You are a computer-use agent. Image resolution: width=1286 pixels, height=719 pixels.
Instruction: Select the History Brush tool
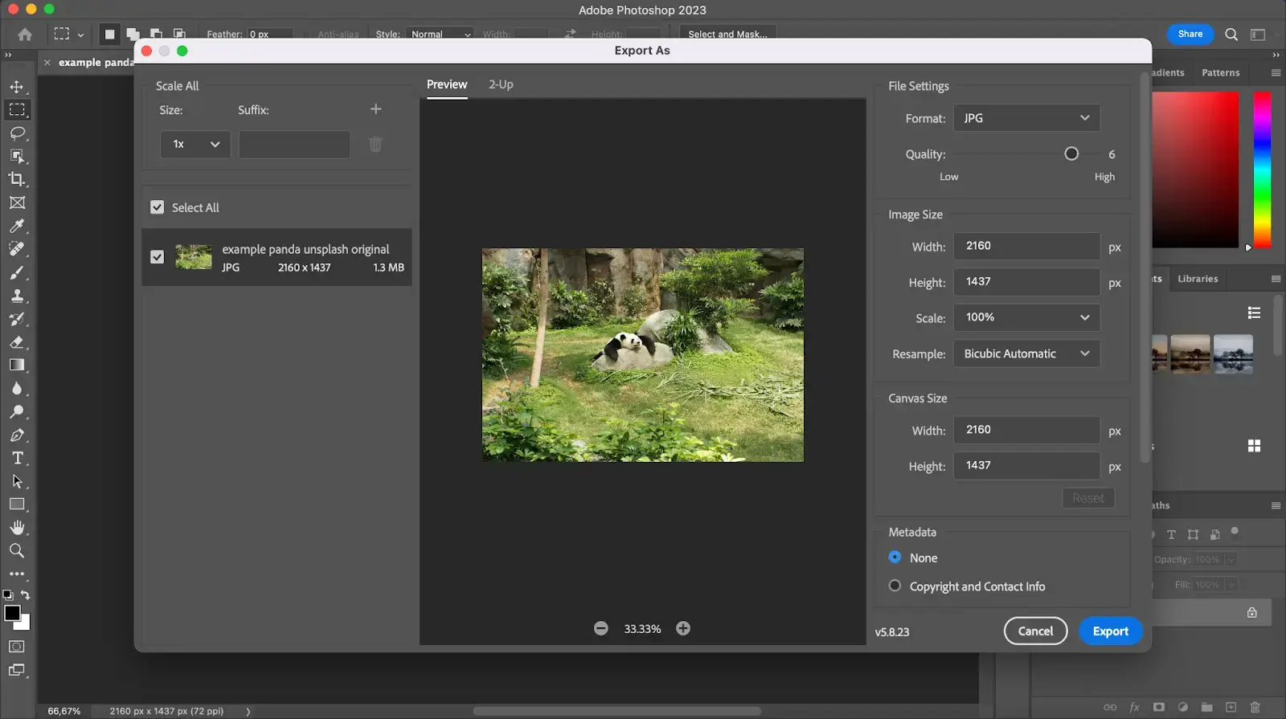pyautogui.click(x=17, y=319)
